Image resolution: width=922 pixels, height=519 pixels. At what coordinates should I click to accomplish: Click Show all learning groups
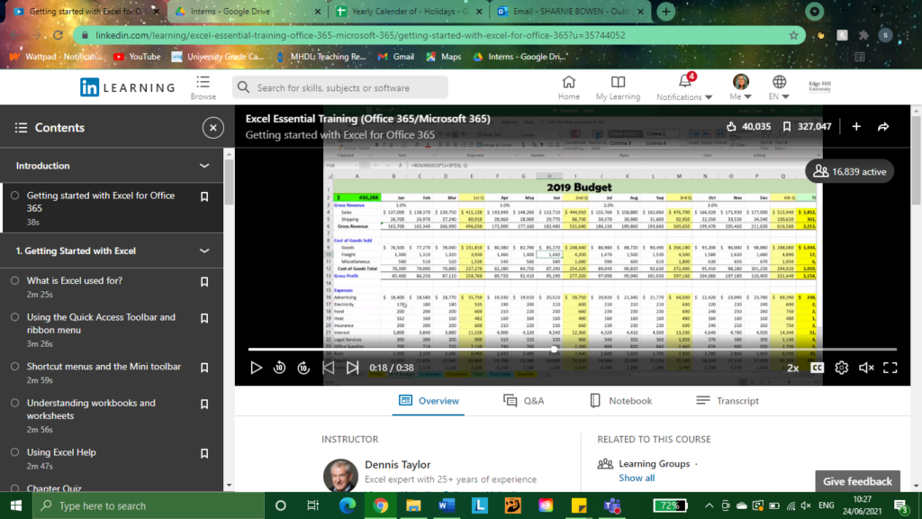coord(637,478)
